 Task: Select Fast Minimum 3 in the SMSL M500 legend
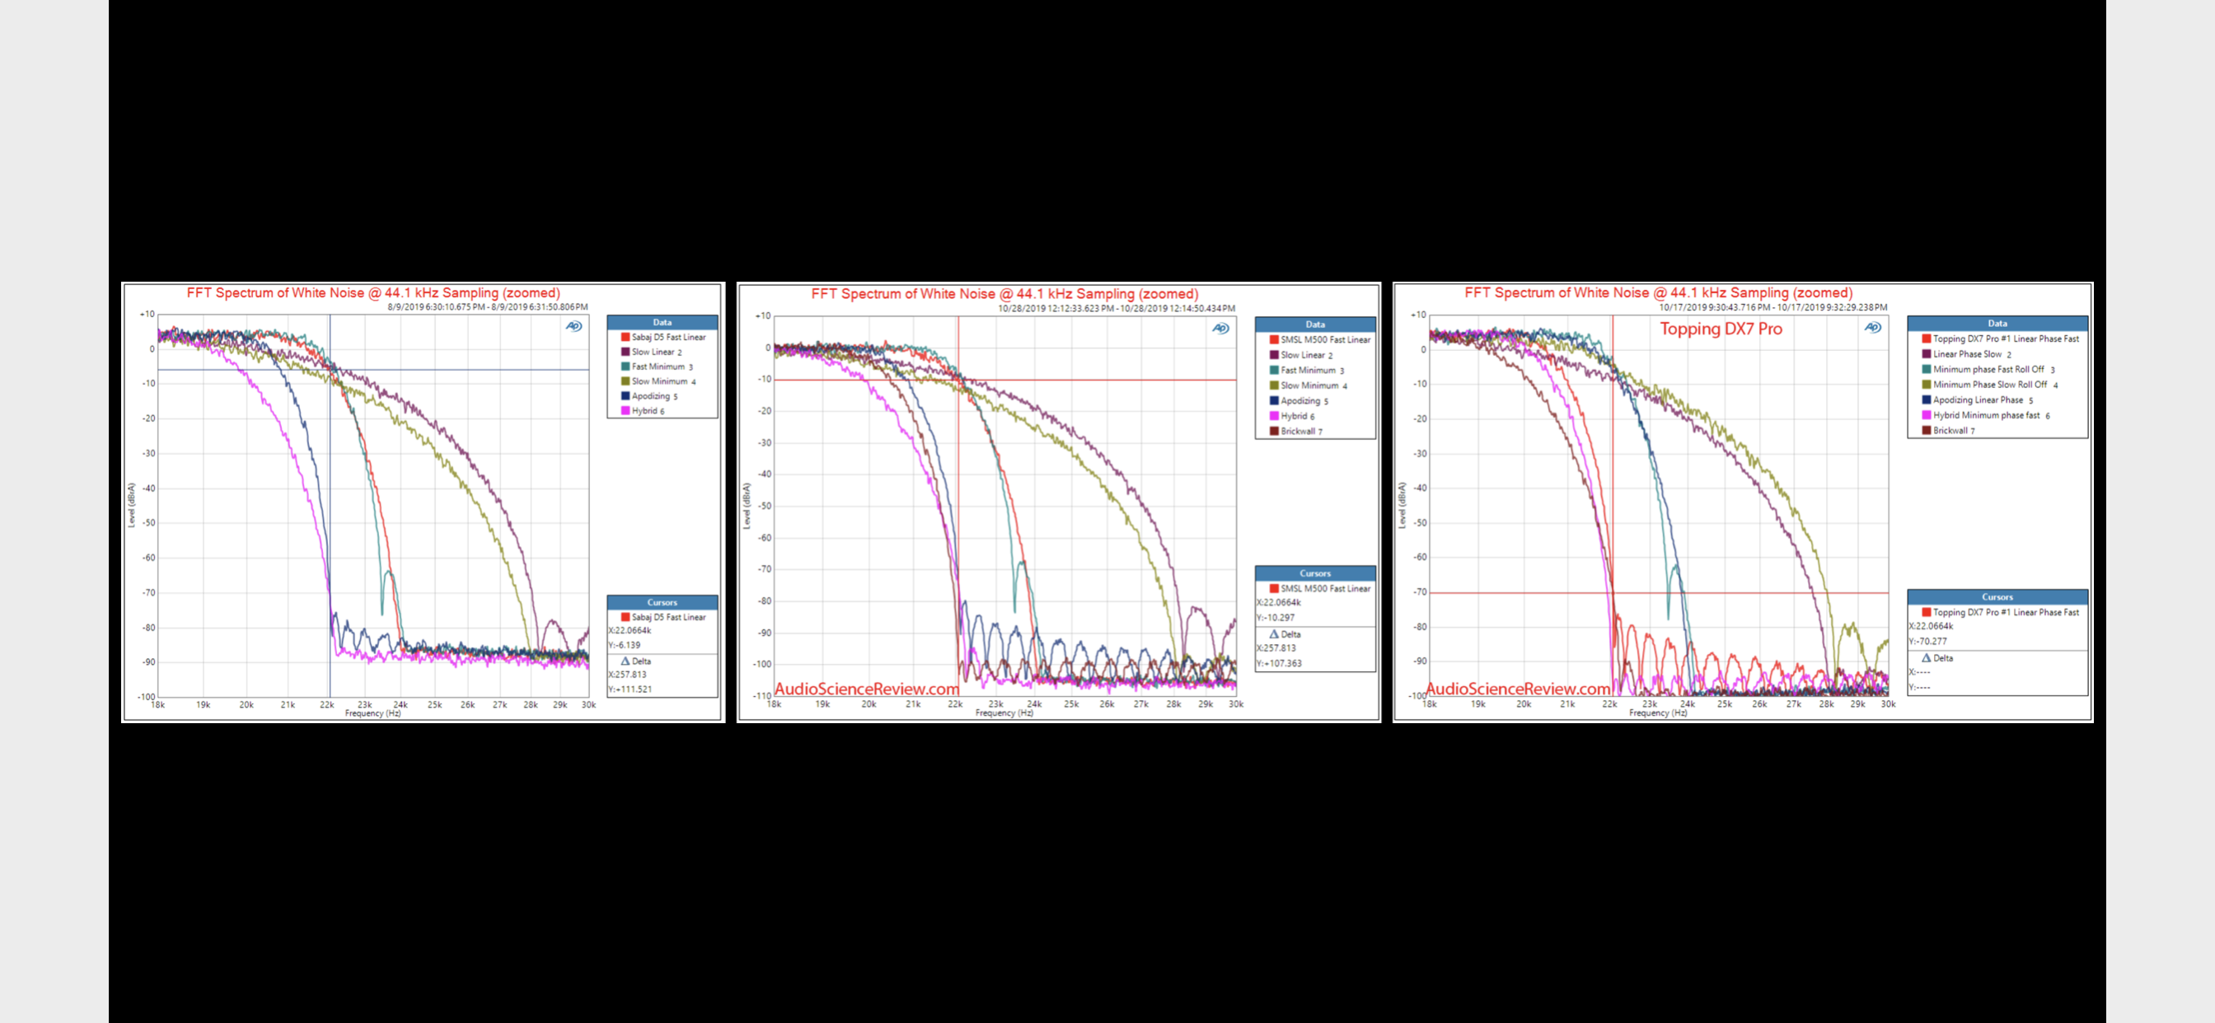tap(1307, 371)
